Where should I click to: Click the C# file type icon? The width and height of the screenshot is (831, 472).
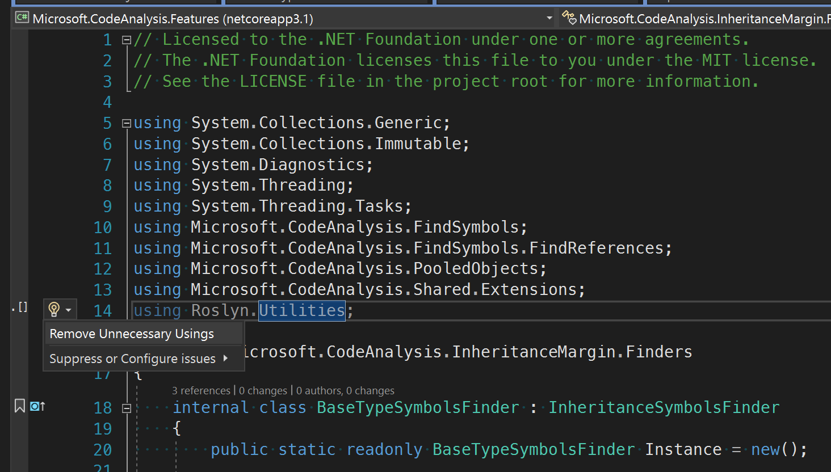click(x=21, y=18)
